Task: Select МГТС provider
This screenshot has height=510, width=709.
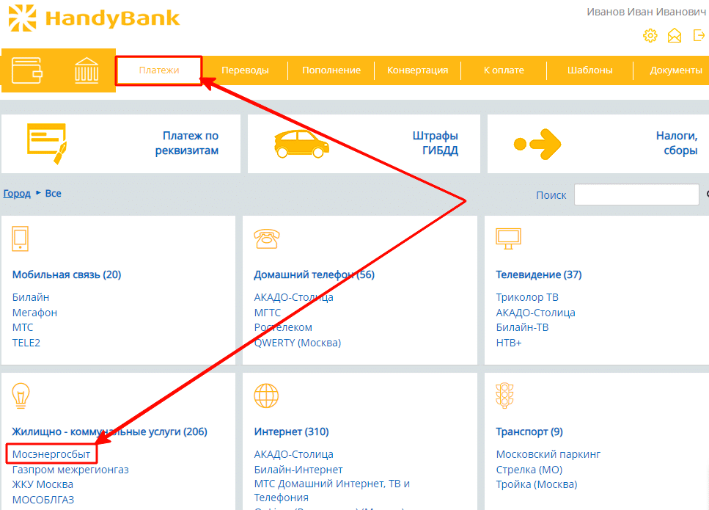Action: [267, 313]
